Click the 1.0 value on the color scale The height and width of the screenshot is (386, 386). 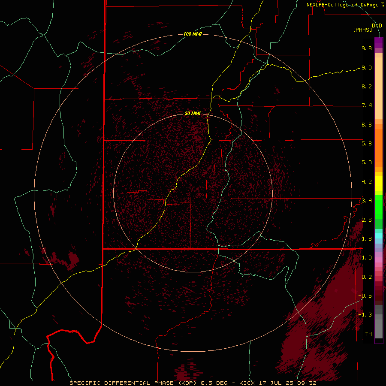[367, 258]
